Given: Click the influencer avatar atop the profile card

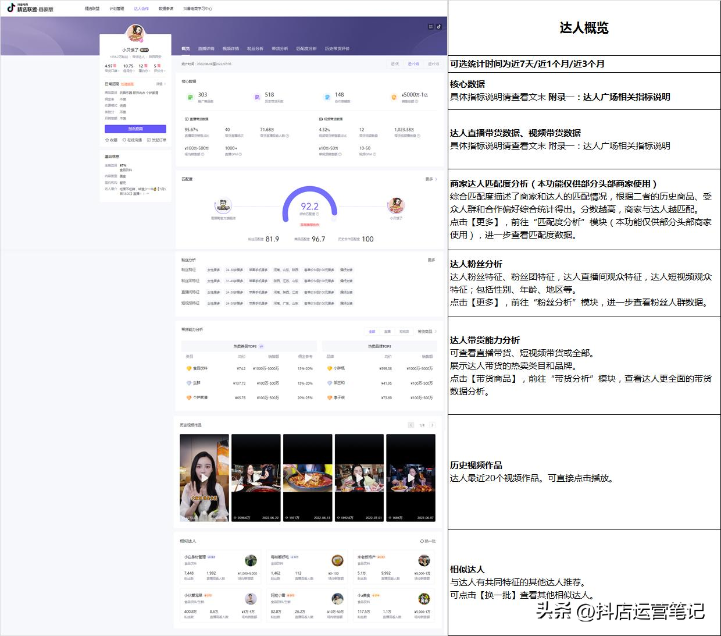Looking at the screenshot, I should click(135, 34).
